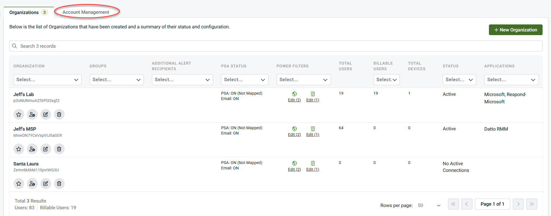Image resolution: width=551 pixels, height=216 pixels.
Task: Expand the Organization filter dropdown
Action: (x=47, y=80)
